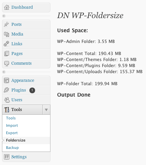Click the Media camera and music icon
The image size is (146, 165).
[7, 34]
